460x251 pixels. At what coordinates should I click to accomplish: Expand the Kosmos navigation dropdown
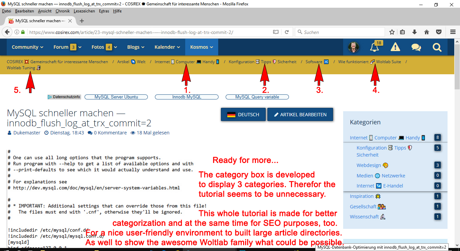tap(201, 47)
